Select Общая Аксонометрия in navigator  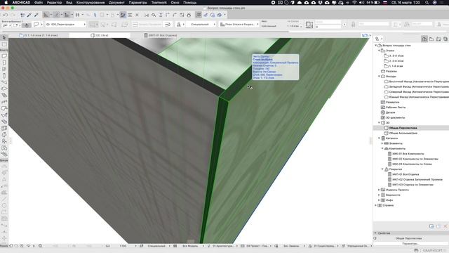(403, 133)
